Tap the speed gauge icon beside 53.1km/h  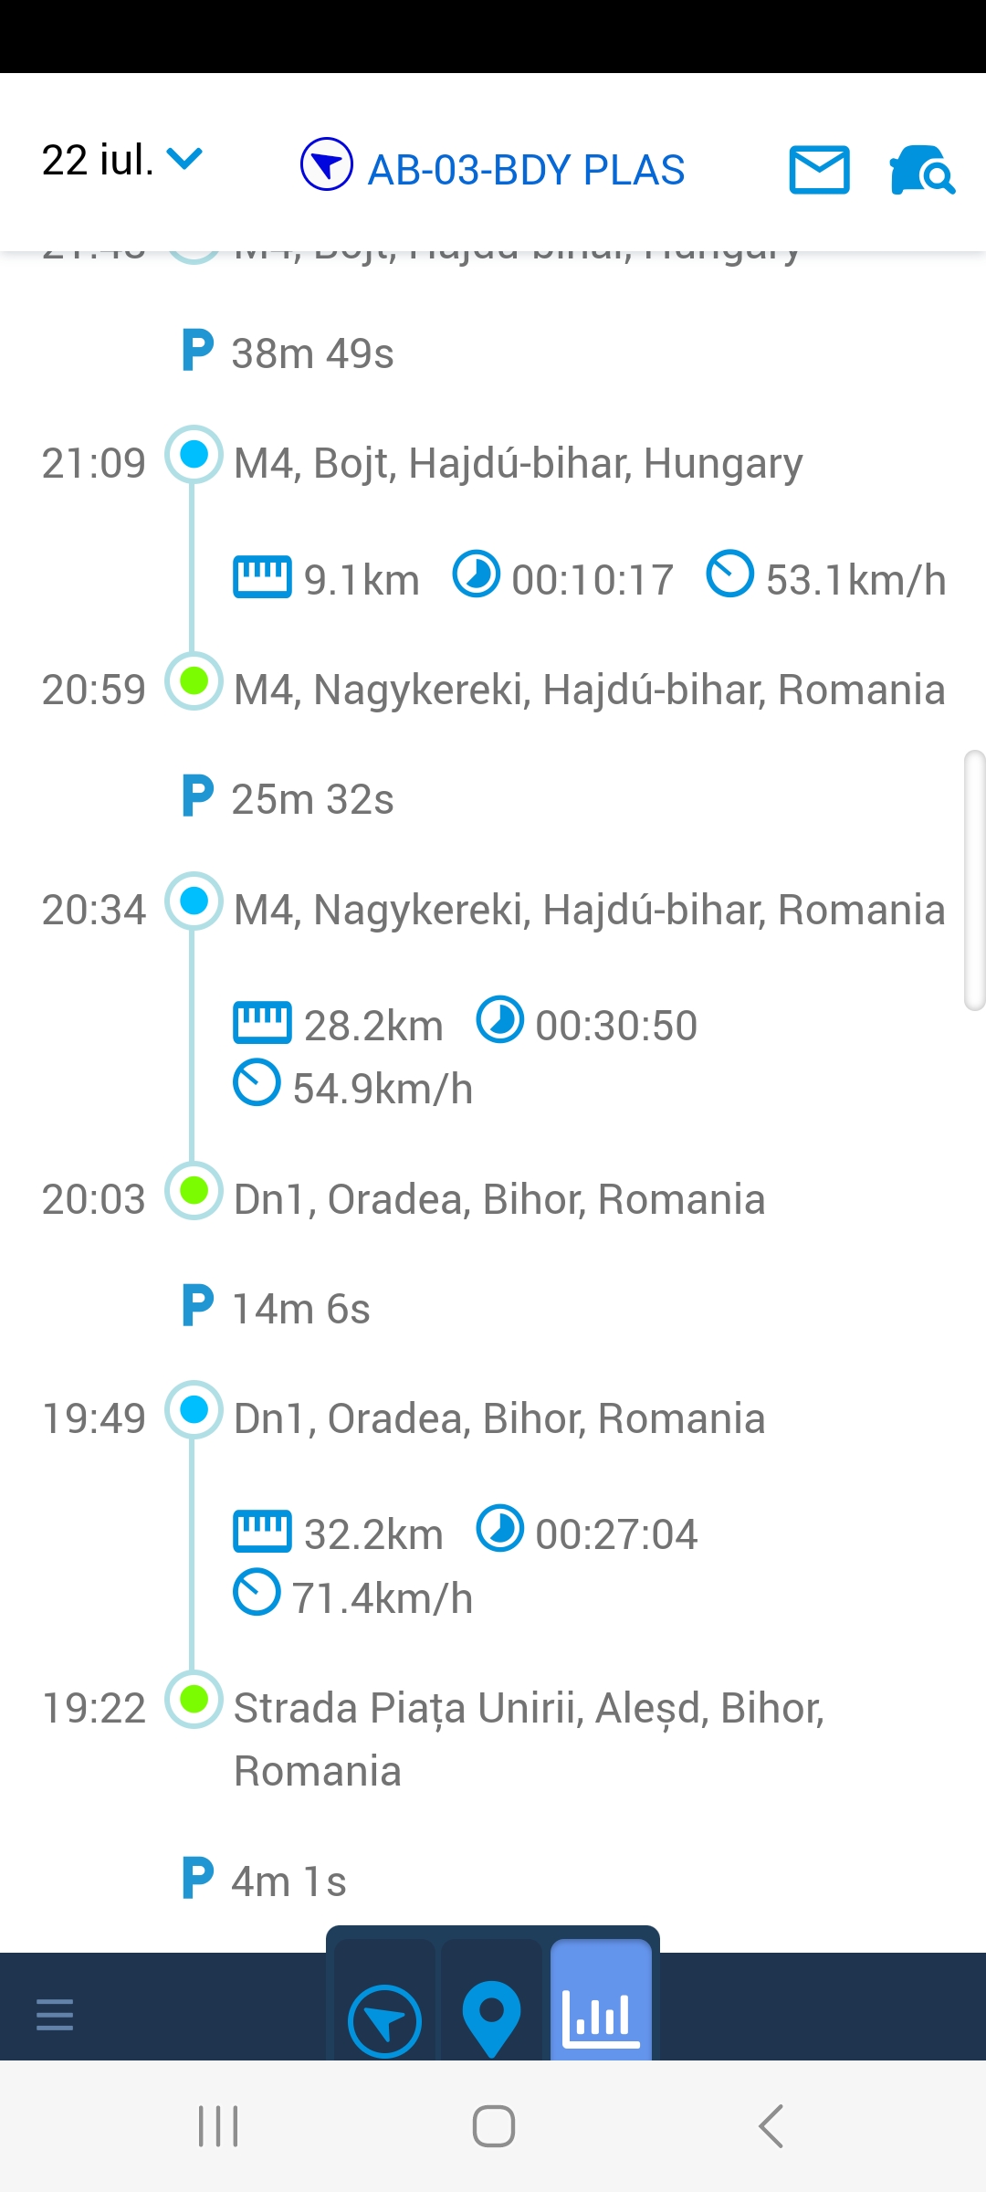[730, 574]
